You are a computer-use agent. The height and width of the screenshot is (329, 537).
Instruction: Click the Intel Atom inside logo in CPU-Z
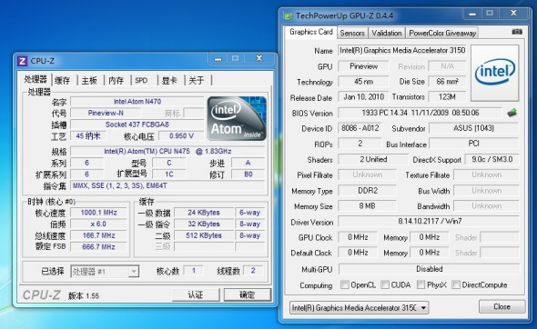[x=237, y=118]
